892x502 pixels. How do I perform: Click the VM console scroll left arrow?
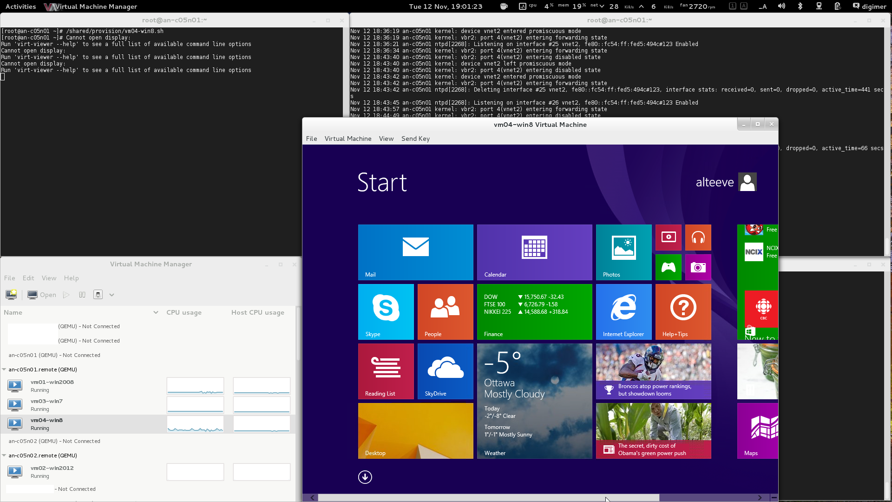coord(312,497)
